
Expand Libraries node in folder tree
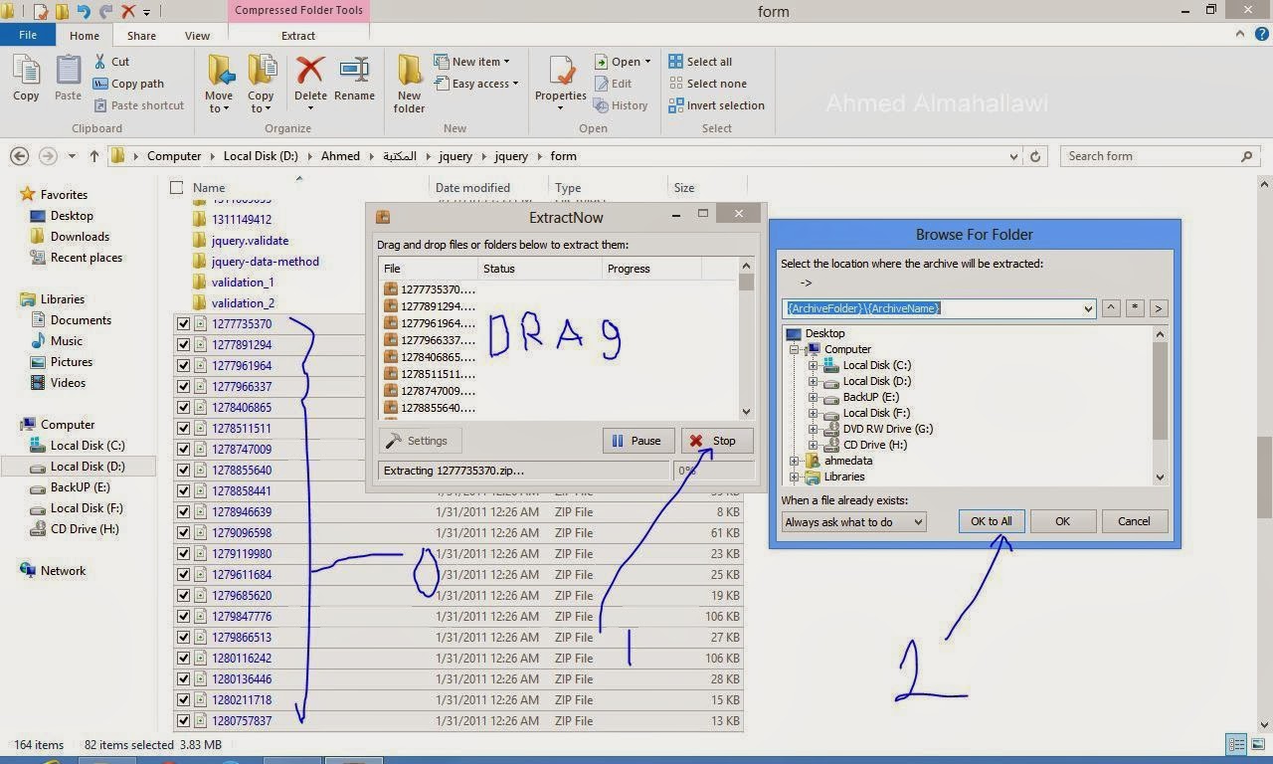tap(795, 477)
